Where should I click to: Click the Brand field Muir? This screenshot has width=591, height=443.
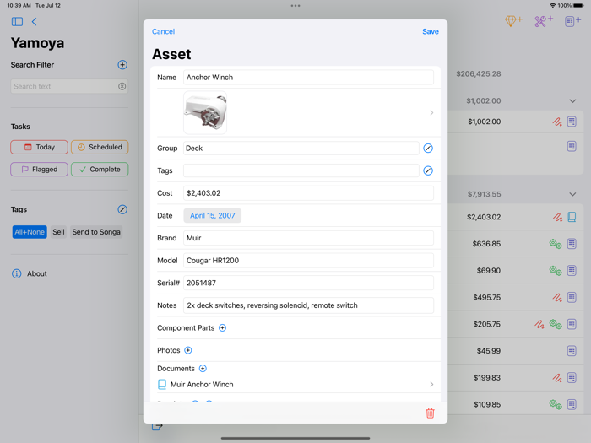308,238
